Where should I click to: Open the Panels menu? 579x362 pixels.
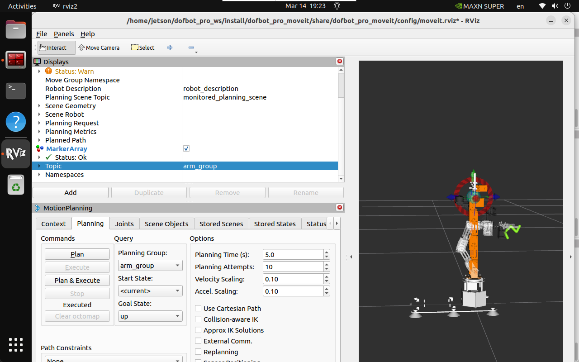(x=64, y=34)
